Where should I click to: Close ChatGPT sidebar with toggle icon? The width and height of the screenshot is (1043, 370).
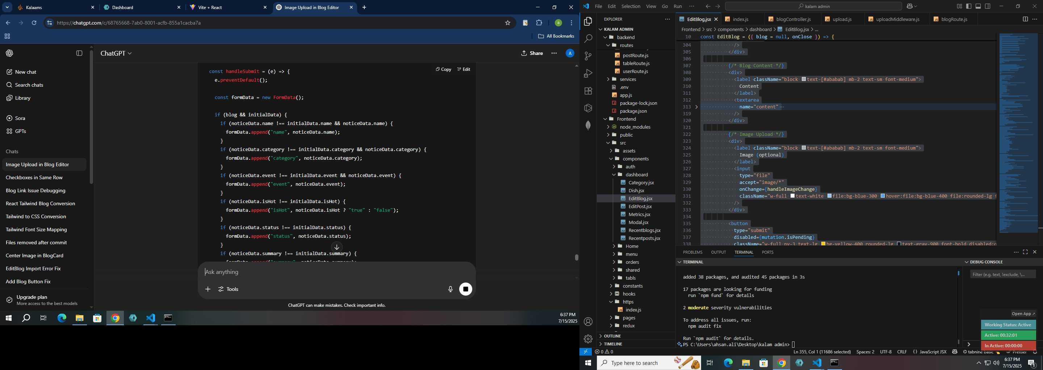79,53
